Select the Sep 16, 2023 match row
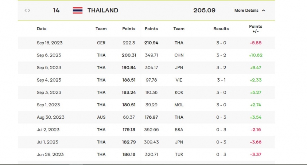 coord(147,43)
